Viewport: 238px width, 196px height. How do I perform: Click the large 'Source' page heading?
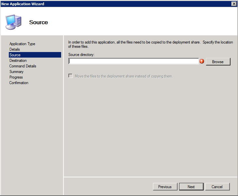(x=39, y=22)
